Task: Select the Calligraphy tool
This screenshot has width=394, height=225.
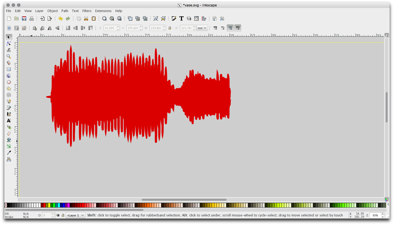Action: 9,114
